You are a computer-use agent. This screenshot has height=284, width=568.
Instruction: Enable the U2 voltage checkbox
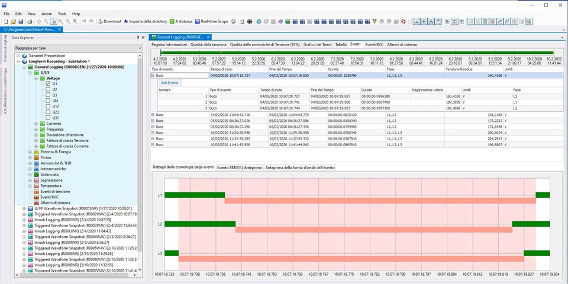48,89
